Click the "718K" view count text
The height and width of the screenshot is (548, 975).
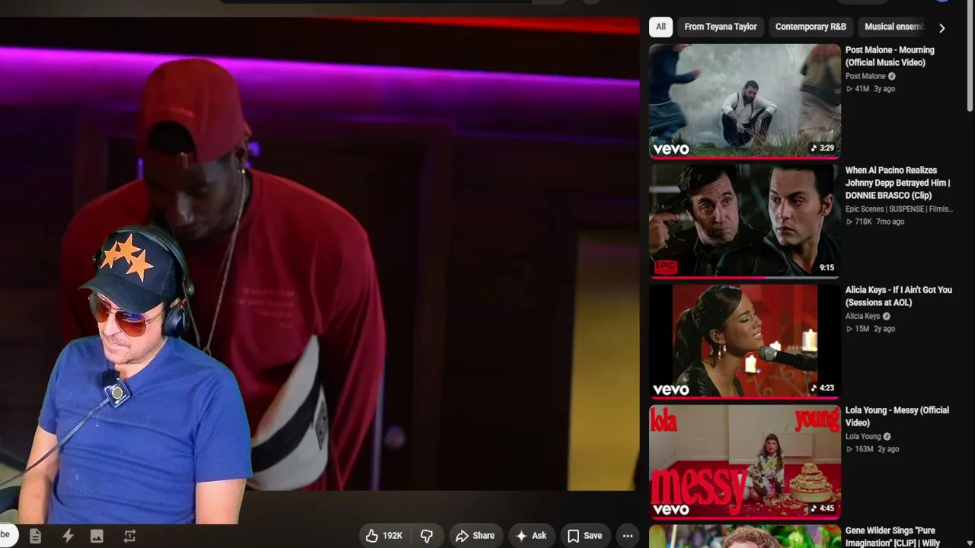pos(863,221)
